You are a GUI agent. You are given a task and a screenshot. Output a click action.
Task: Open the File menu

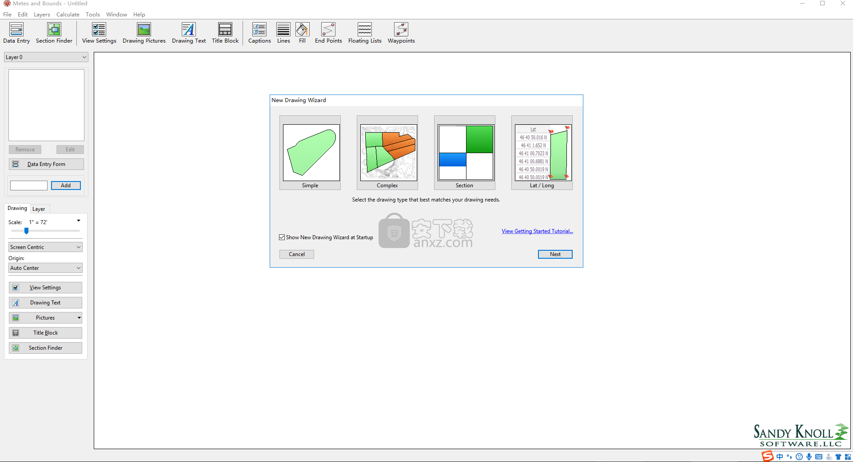pos(7,15)
